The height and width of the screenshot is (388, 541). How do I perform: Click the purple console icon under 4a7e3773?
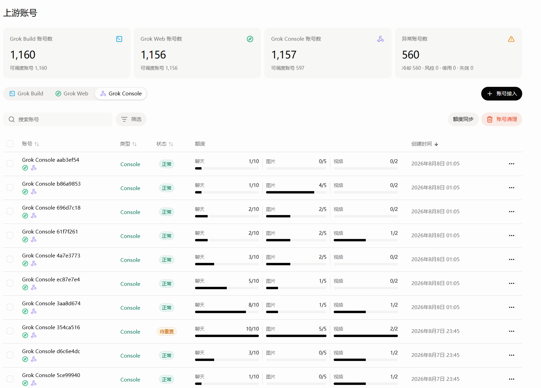(x=34, y=264)
